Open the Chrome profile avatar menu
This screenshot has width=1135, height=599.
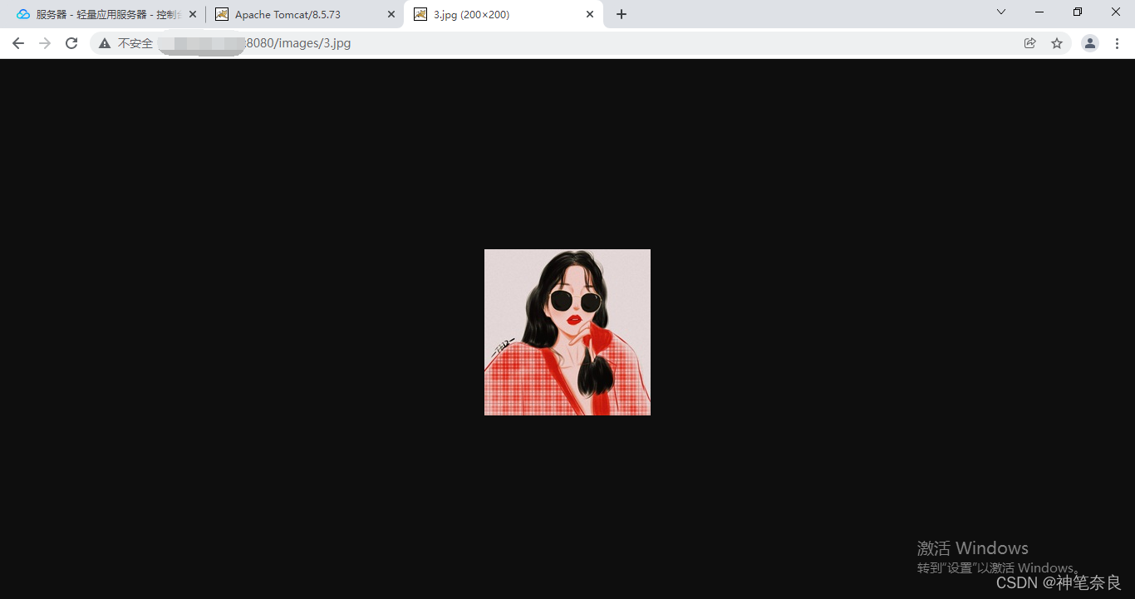1090,43
